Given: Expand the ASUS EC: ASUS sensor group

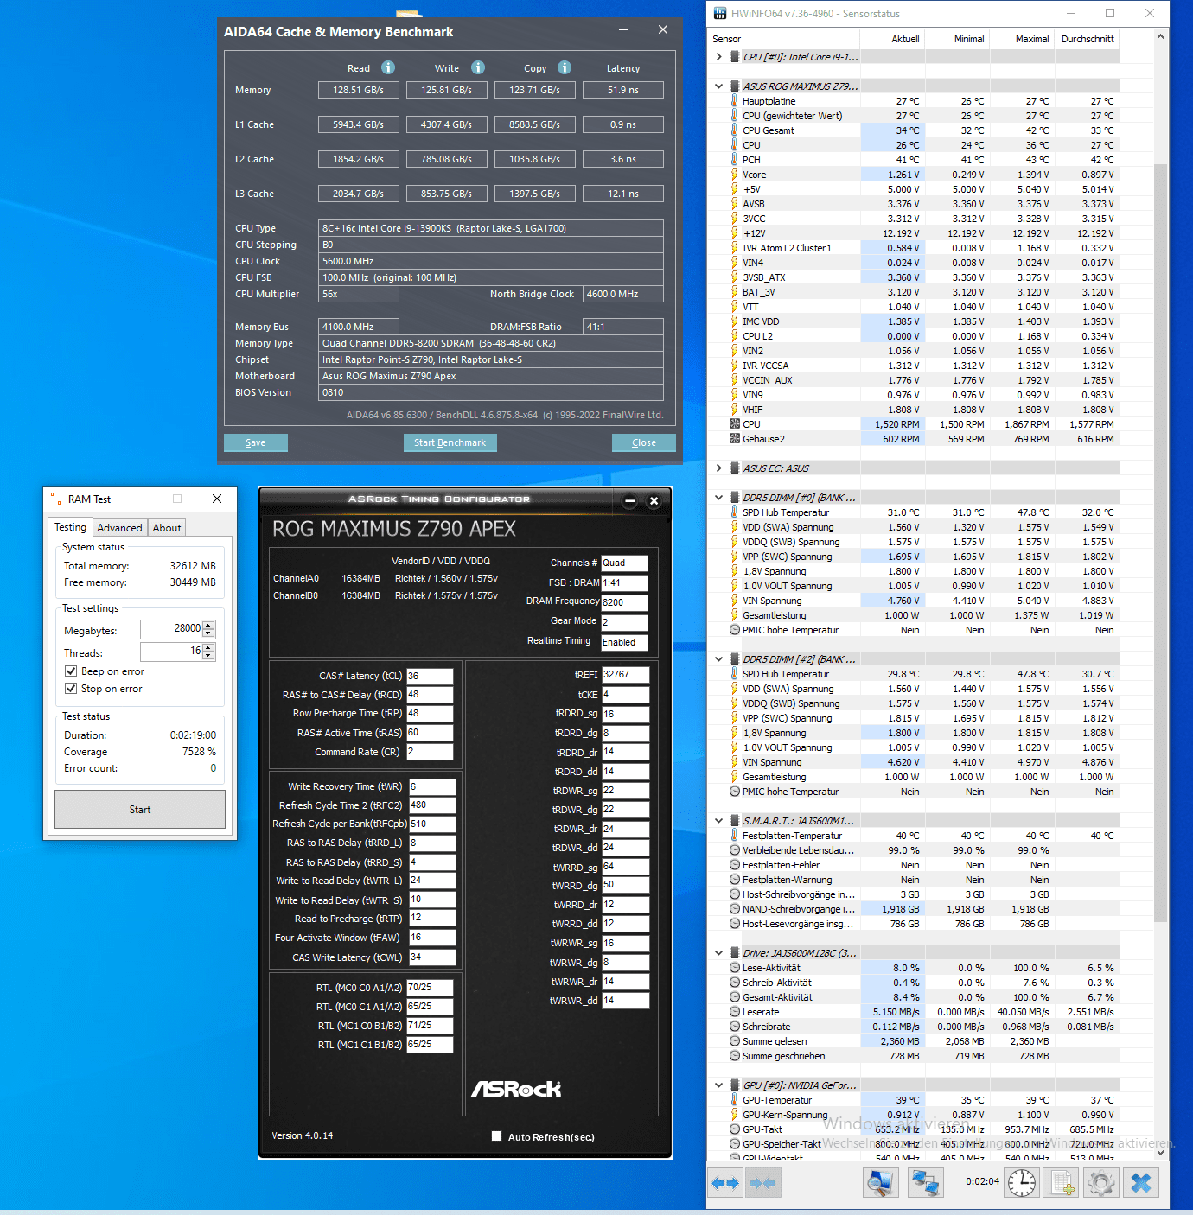Looking at the screenshot, I should pos(718,468).
